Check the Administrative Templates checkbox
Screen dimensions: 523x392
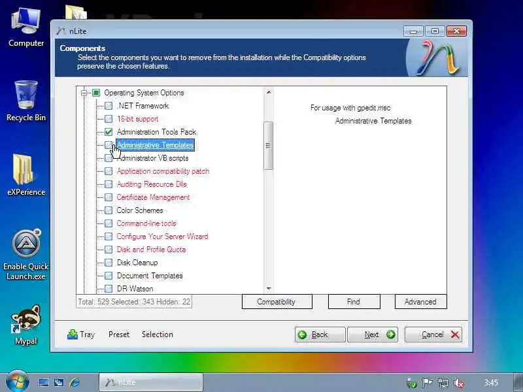click(109, 145)
